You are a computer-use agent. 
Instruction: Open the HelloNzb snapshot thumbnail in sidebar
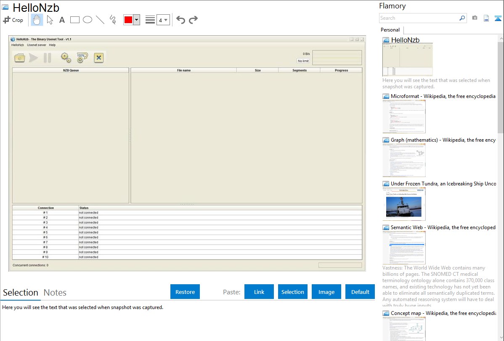[x=408, y=60]
